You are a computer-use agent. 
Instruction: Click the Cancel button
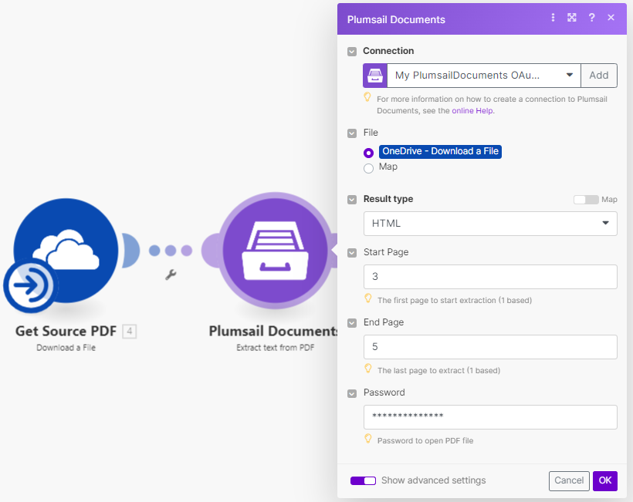point(569,480)
